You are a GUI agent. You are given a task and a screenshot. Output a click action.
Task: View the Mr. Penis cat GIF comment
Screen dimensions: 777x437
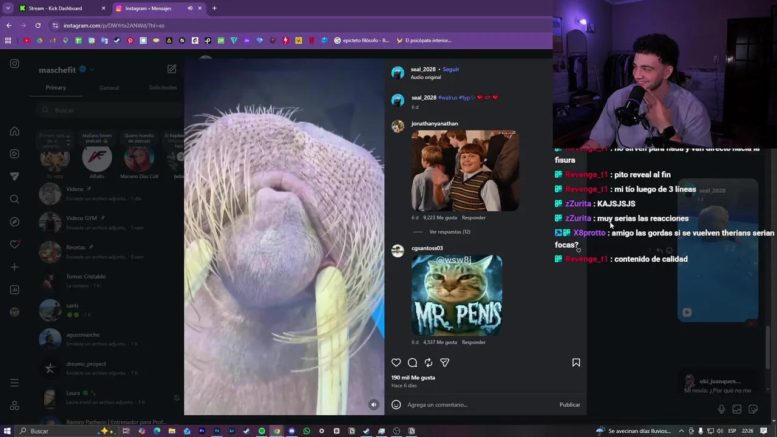click(x=456, y=295)
